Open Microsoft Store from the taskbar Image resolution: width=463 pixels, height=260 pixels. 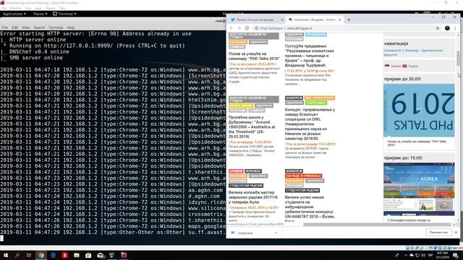pyautogui.click(x=88, y=255)
